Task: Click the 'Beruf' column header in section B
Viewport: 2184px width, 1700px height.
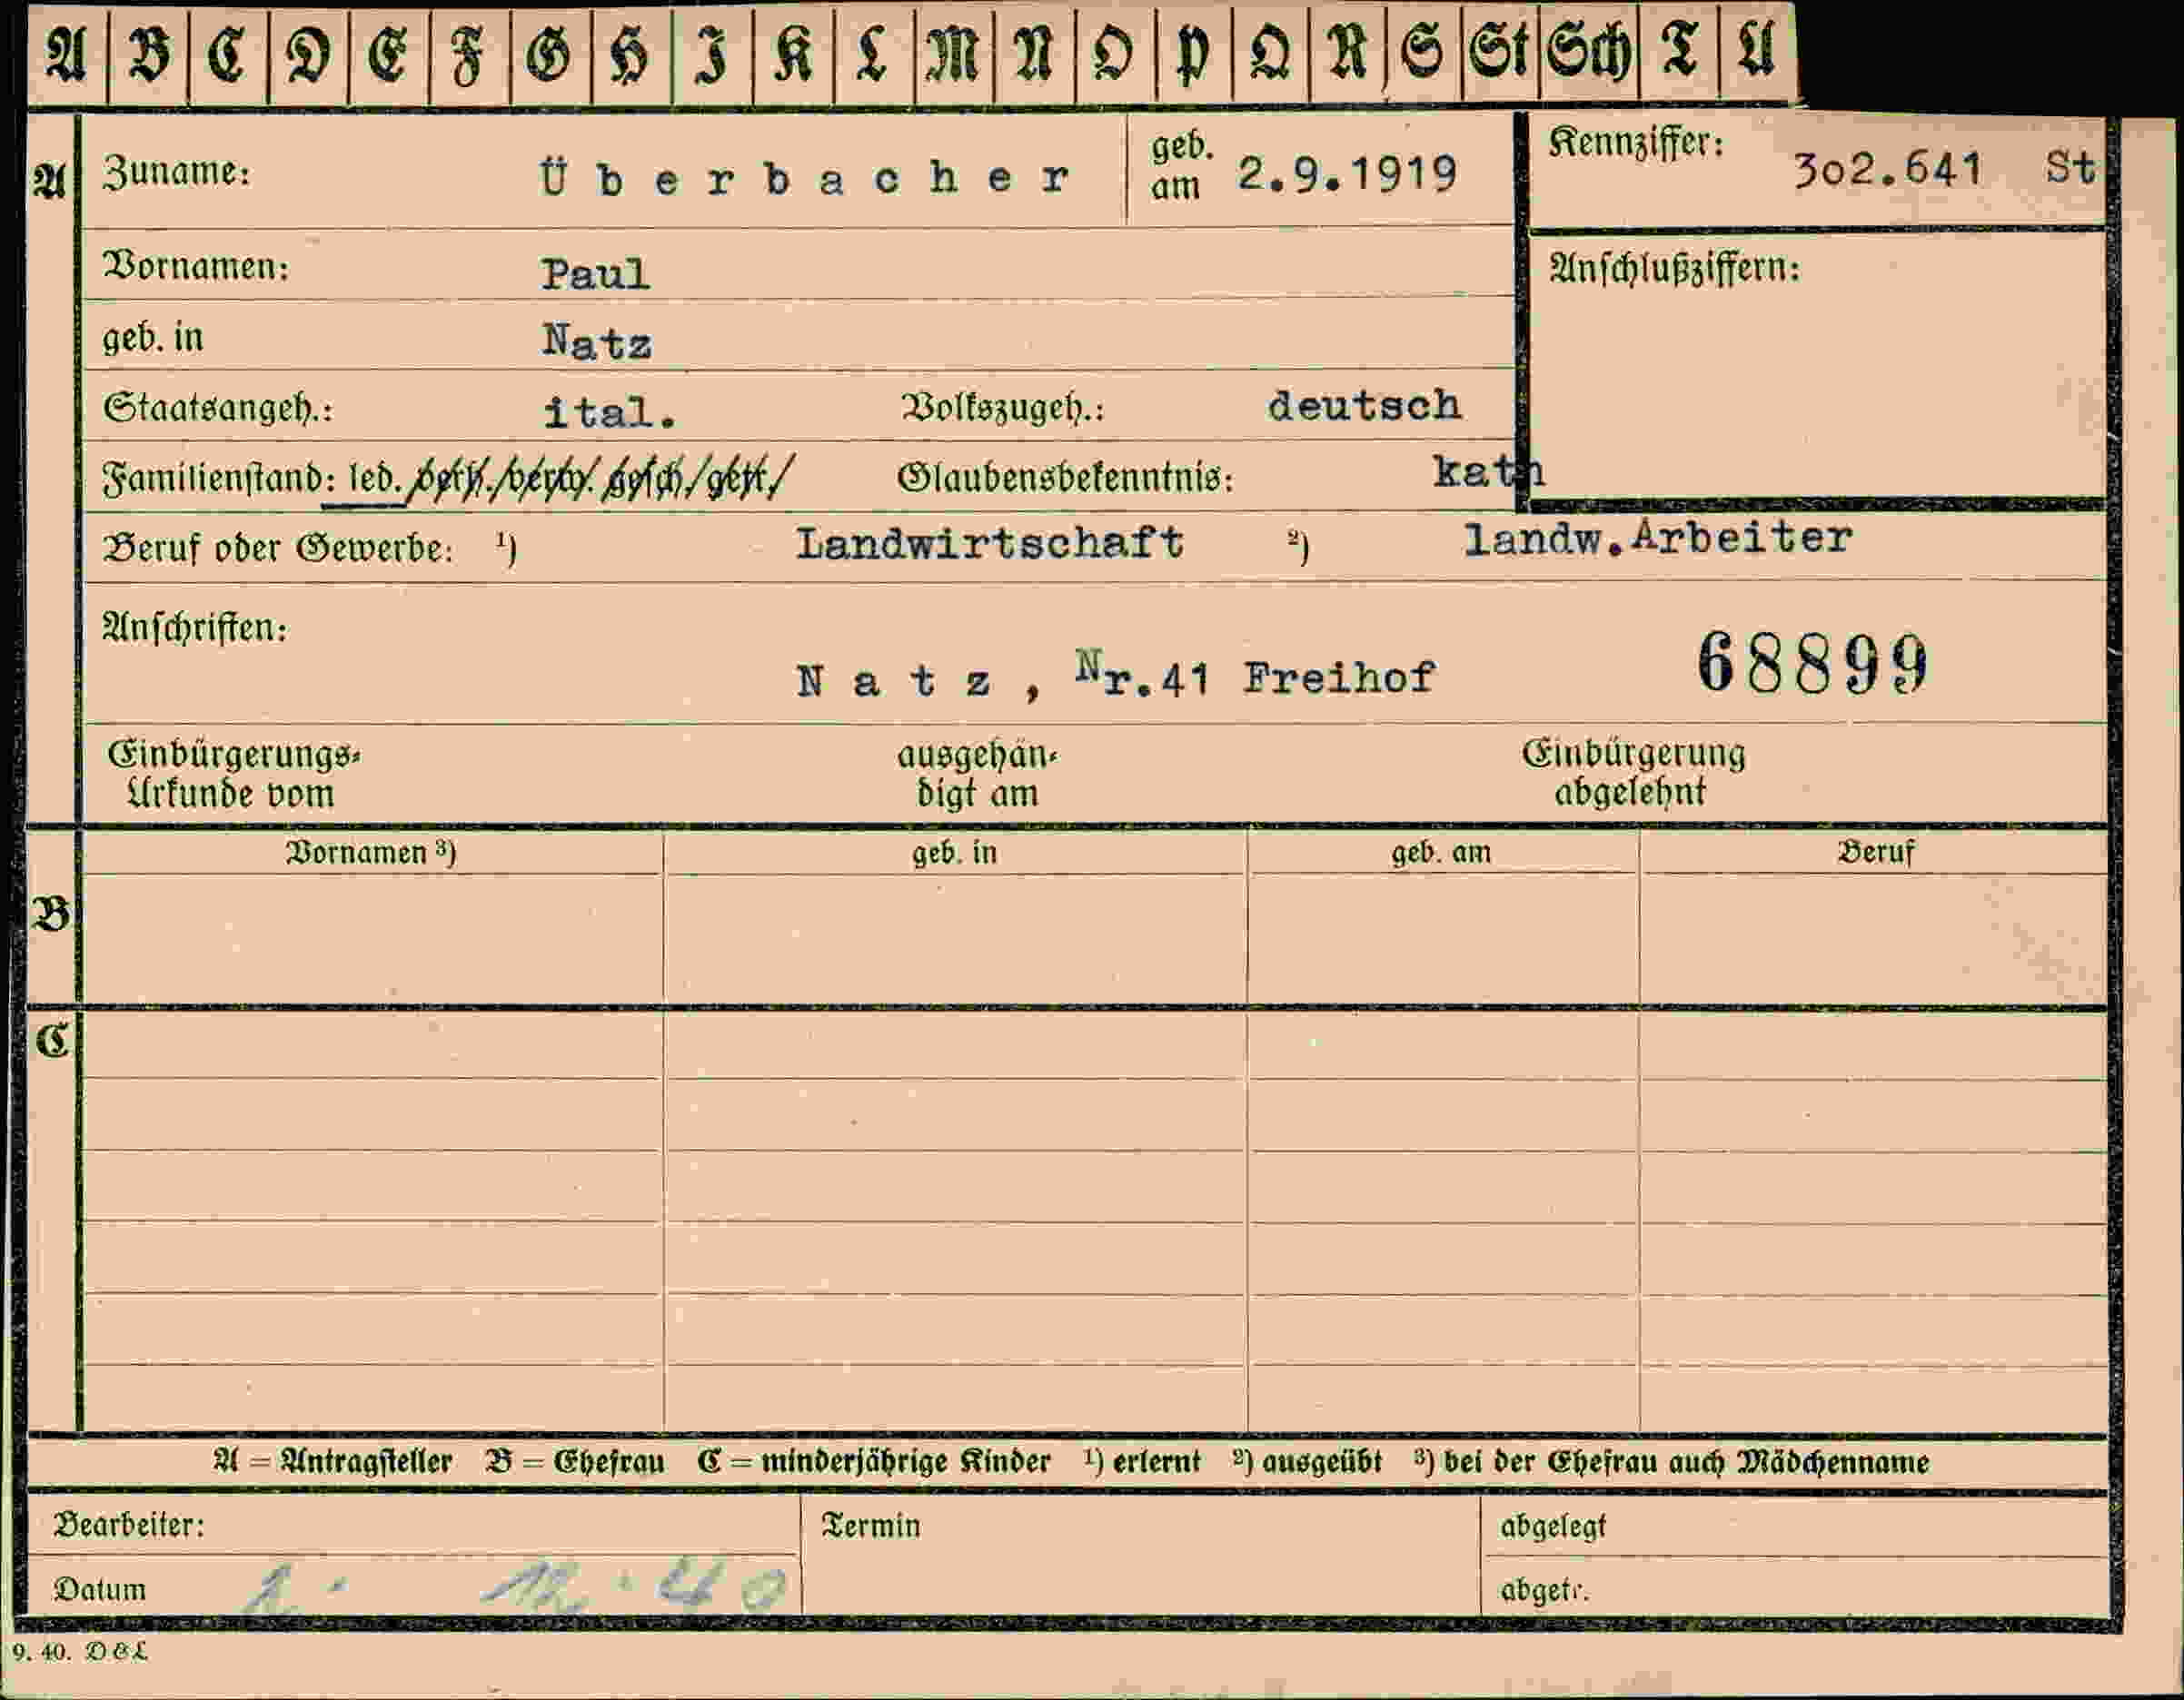Action: point(1875,853)
